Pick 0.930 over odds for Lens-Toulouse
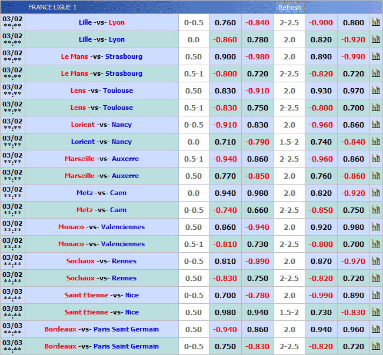This screenshot has height=355, width=383. point(321,91)
